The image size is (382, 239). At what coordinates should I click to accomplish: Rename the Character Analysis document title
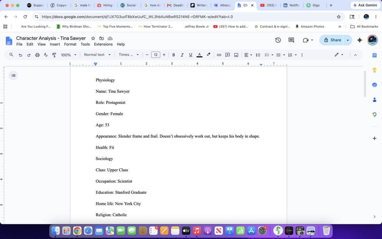tap(51, 38)
